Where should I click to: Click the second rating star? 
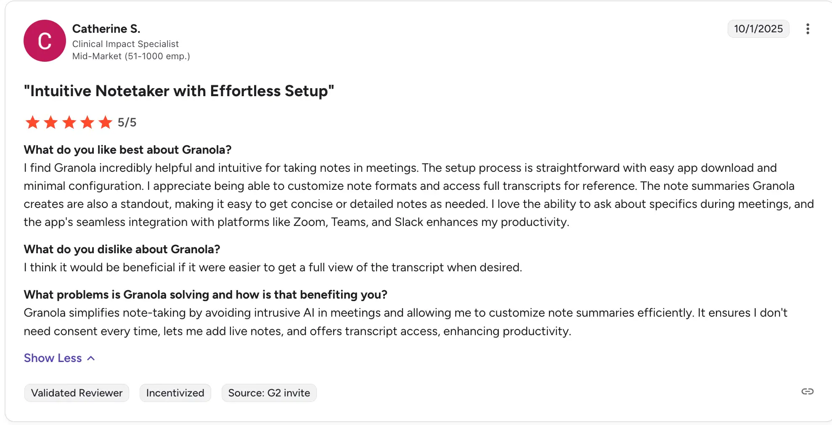pyautogui.click(x=51, y=122)
